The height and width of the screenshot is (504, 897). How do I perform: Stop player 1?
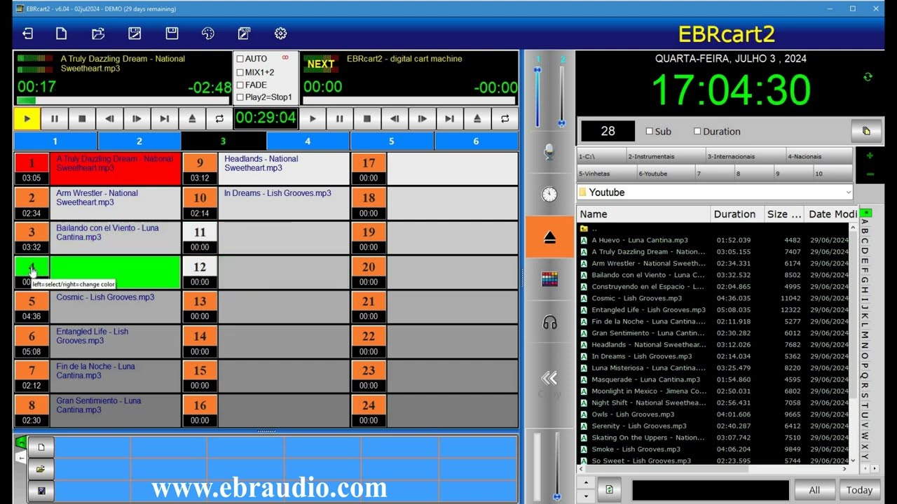(x=82, y=119)
